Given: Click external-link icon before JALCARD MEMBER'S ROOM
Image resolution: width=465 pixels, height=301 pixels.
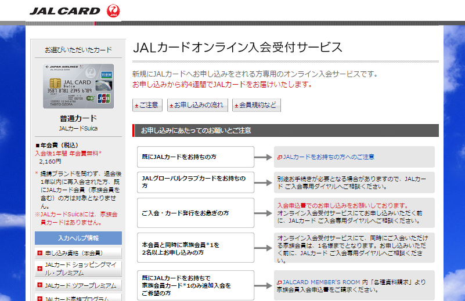Looking at the screenshot, I should tap(279, 282).
